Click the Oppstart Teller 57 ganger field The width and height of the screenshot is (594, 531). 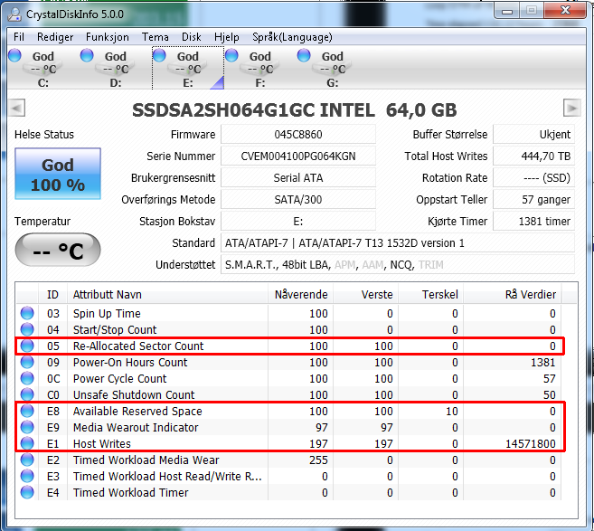coord(533,199)
